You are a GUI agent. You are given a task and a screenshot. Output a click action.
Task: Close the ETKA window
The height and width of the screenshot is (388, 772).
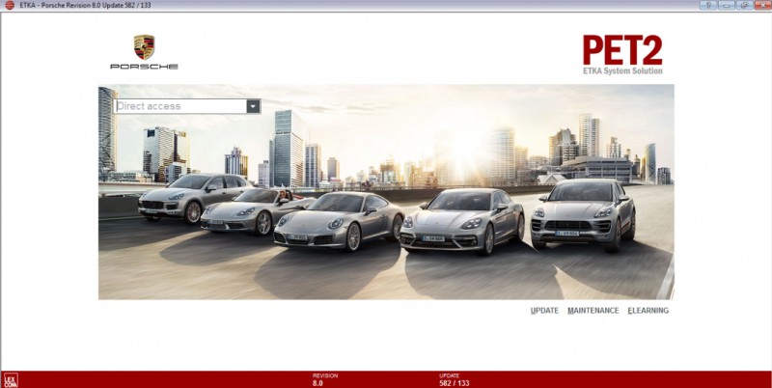[762, 5]
